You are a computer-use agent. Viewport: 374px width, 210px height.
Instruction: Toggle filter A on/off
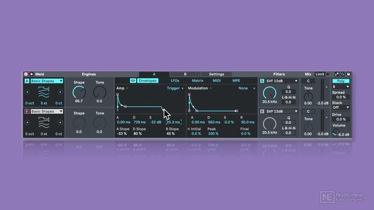click(262, 81)
